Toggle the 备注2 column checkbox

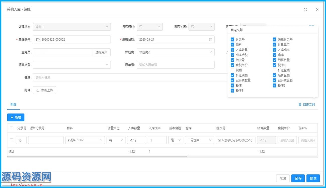point(274,85)
